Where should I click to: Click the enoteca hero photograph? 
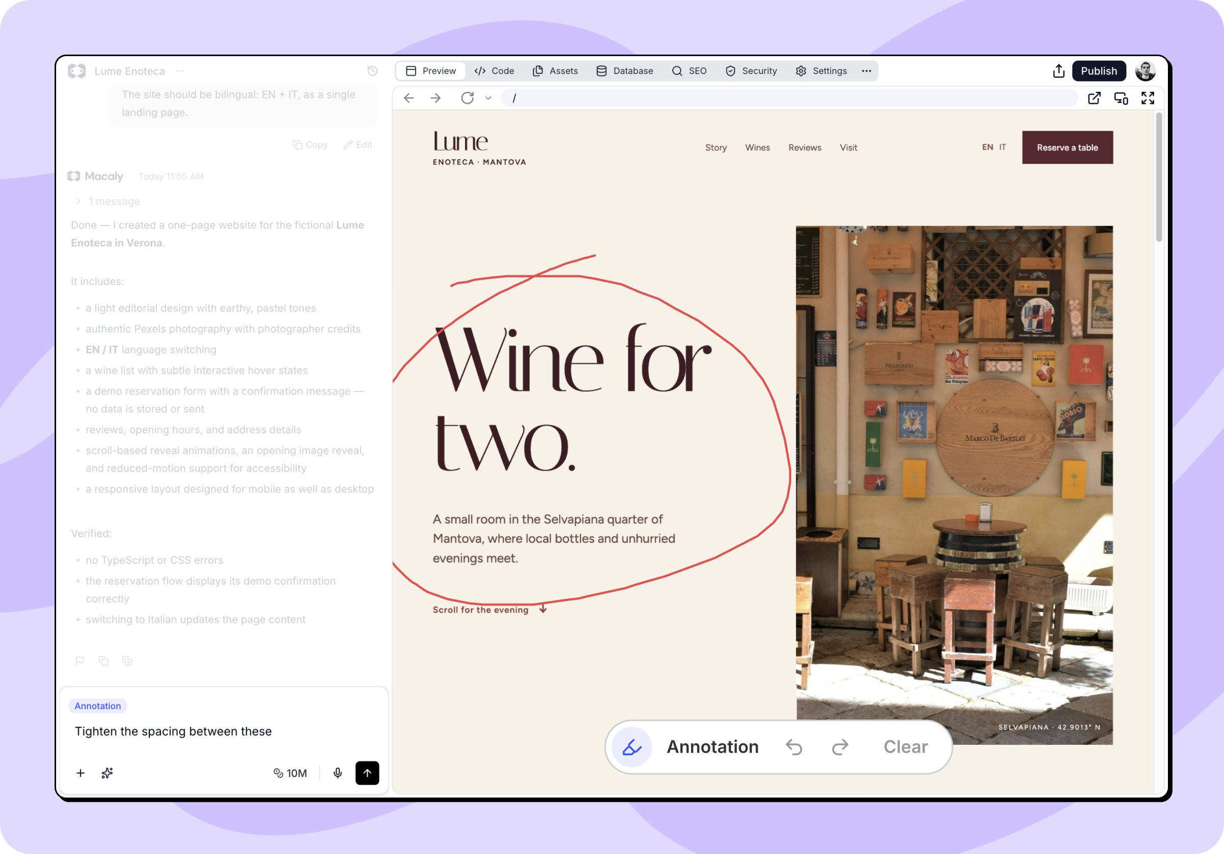(x=954, y=485)
